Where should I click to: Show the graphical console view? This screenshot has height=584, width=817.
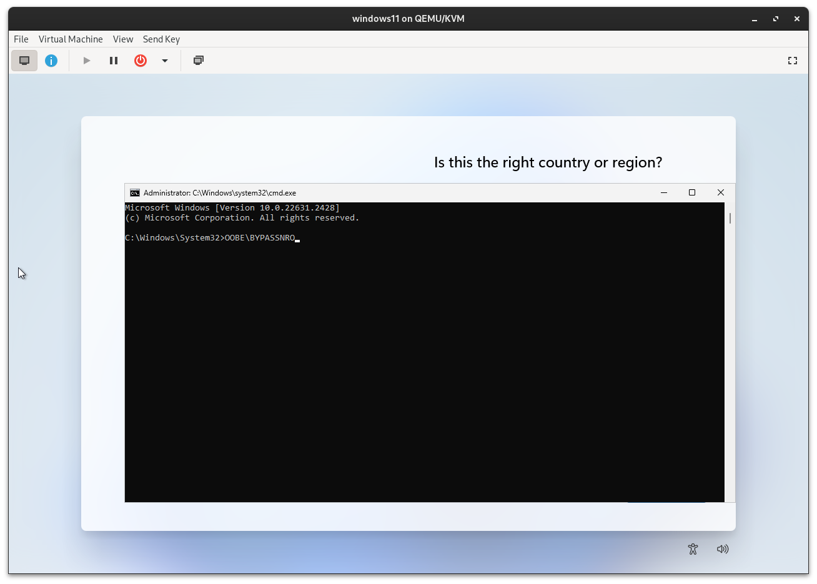[x=24, y=61]
